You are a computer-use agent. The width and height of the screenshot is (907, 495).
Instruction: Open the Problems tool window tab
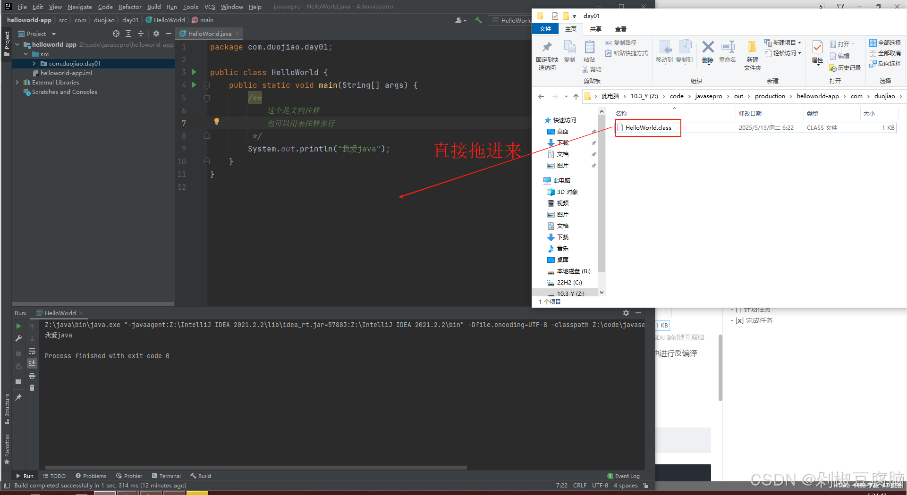(91, 476)
